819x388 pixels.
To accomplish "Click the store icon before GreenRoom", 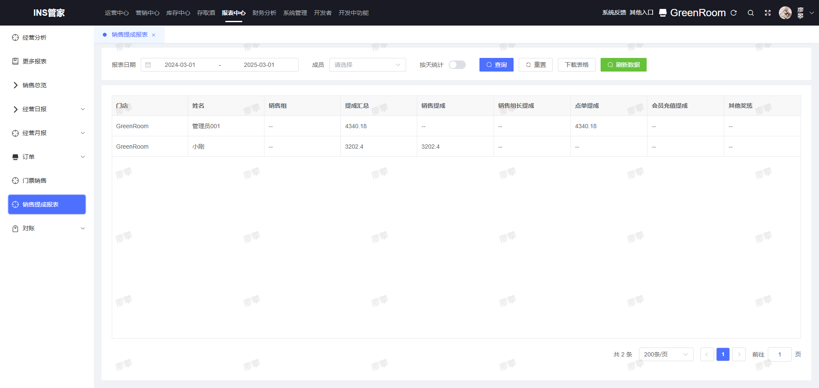I will [663, 13].
